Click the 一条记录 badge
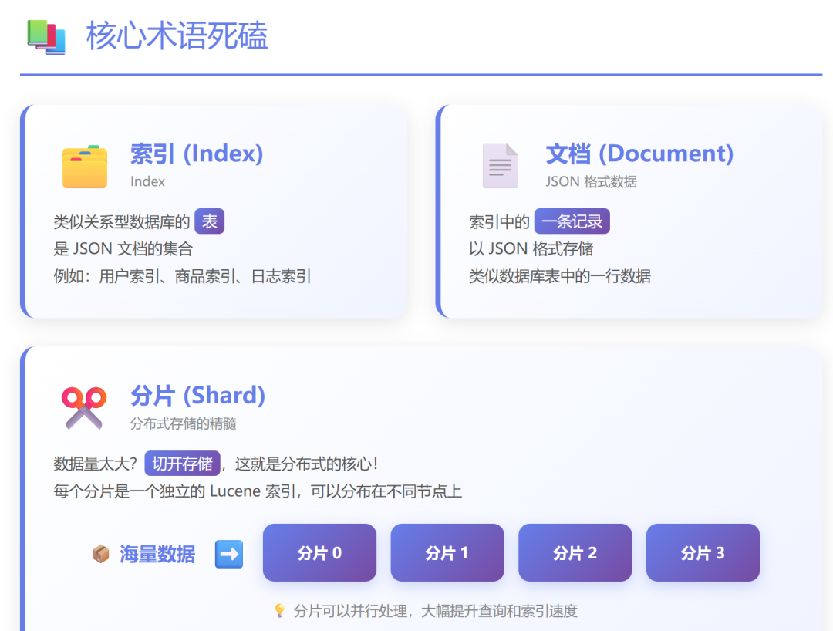This screenshot has width=833, height=631. click(x=572, y=221)
